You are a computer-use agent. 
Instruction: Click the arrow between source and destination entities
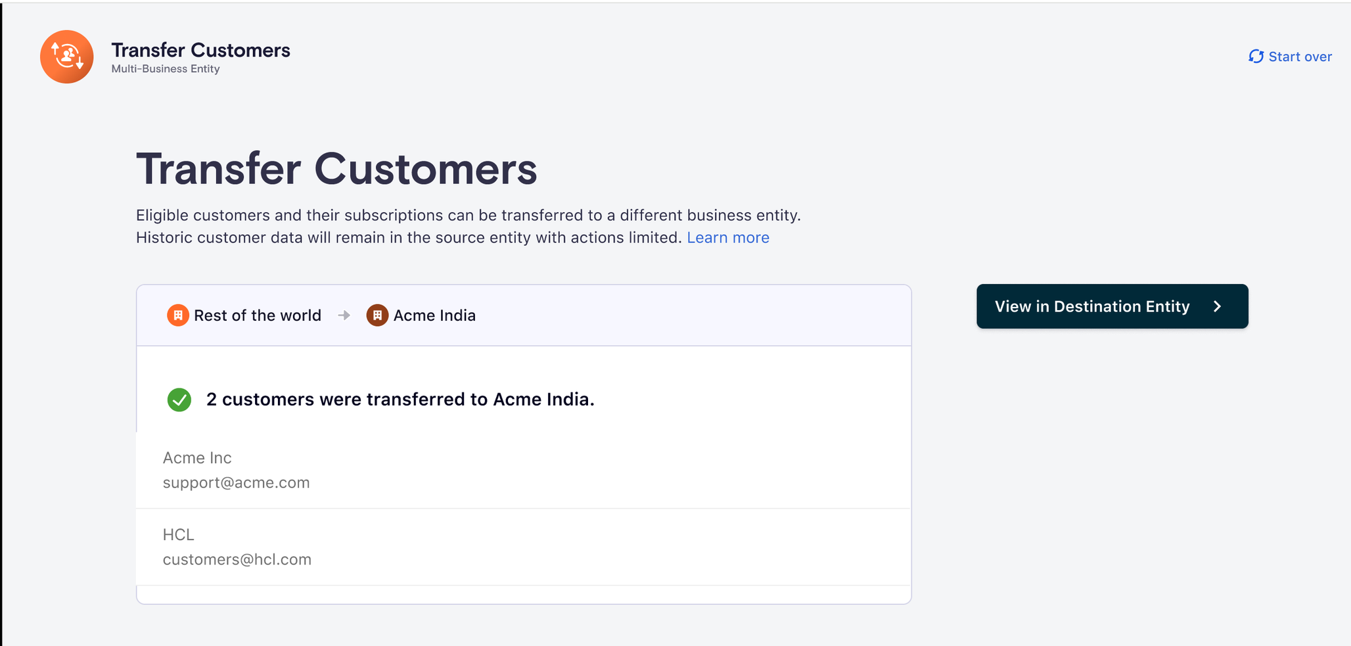click(x=344, y=315)
